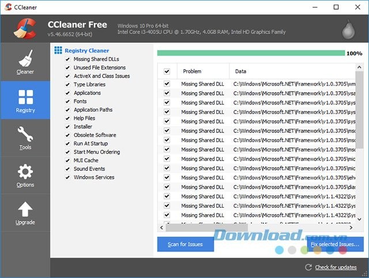
Task: Open the Options gear icon
Action: (x=25, y=172)
